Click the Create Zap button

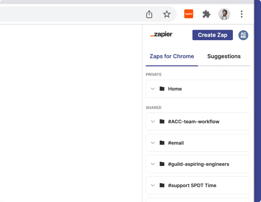tap(212, 35)
